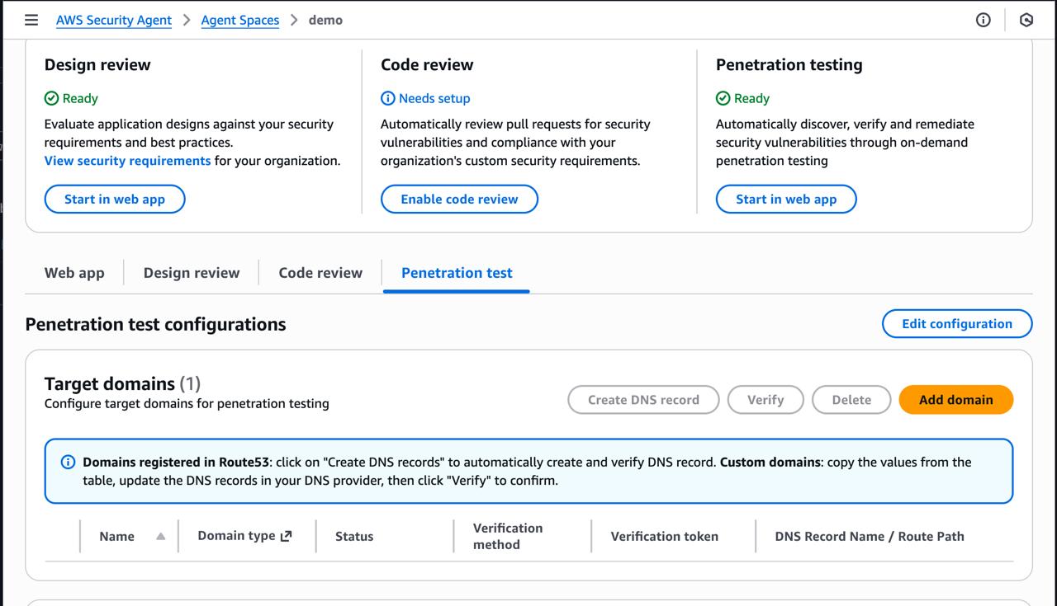Click the Penetration testing Ready checkmark icon
1057x606 pixels.
tap(723, 98)
